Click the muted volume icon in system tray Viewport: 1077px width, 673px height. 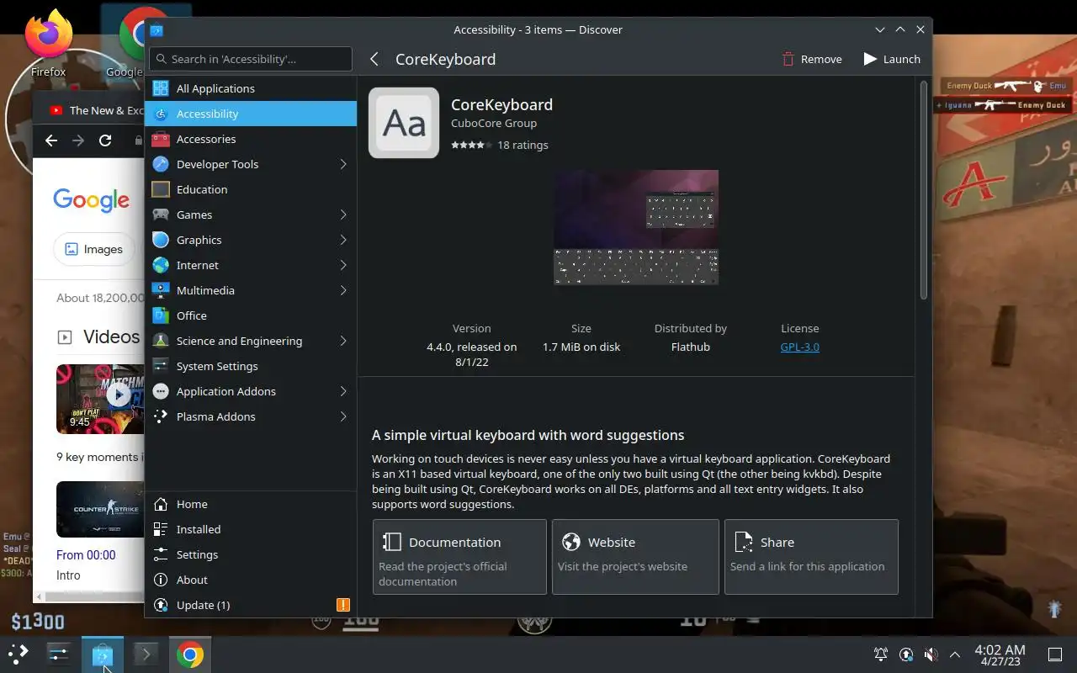click(x=931, y=654)
